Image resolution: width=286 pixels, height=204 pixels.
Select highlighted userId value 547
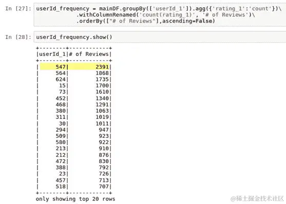coord(61,67)
